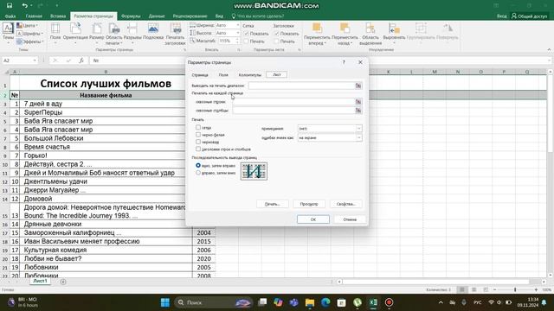Switch to Normal view icon in status bar
Screen dimensions: 554x311
(x=461, y=290)
